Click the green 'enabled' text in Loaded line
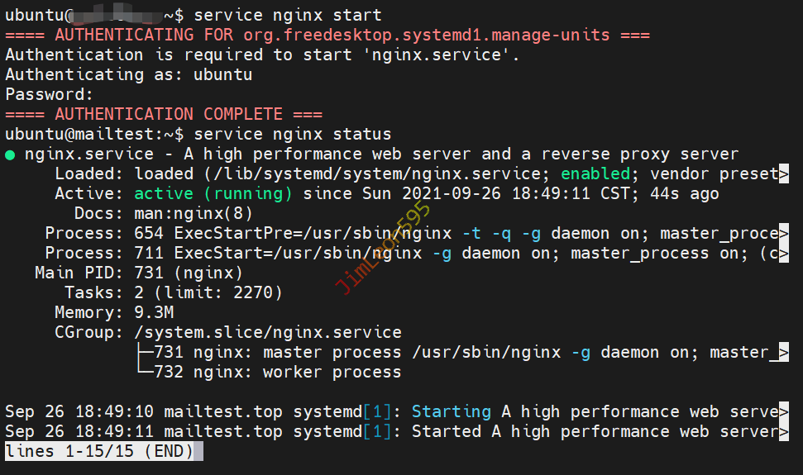803x475 pixels. 595,173
